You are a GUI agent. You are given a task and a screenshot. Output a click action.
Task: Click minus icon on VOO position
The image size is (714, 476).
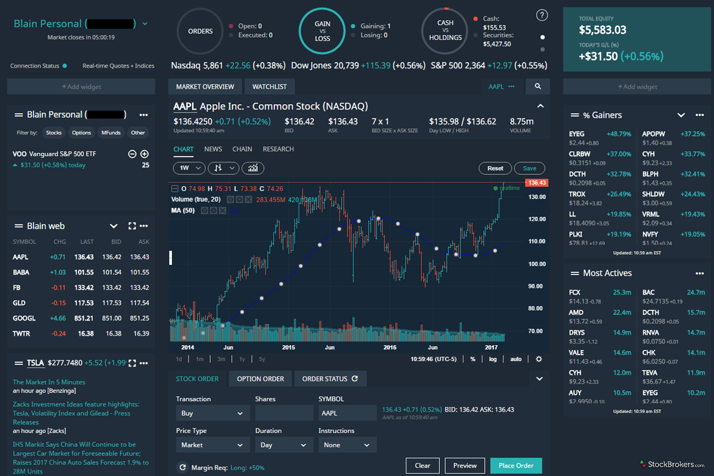[133, 154]
